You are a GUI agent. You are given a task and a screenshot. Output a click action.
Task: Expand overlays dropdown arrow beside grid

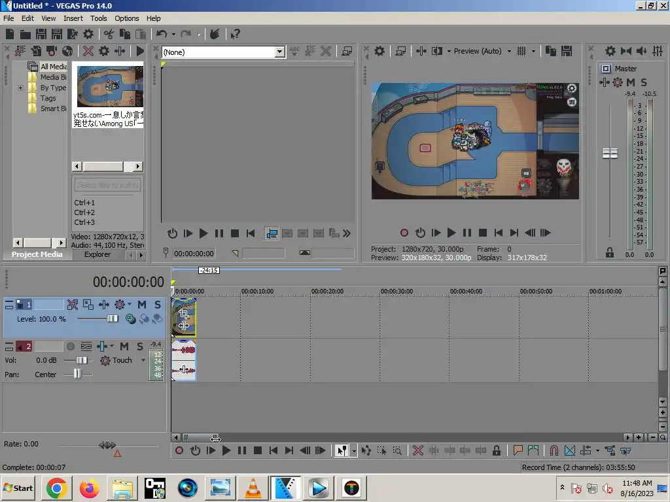533,51
